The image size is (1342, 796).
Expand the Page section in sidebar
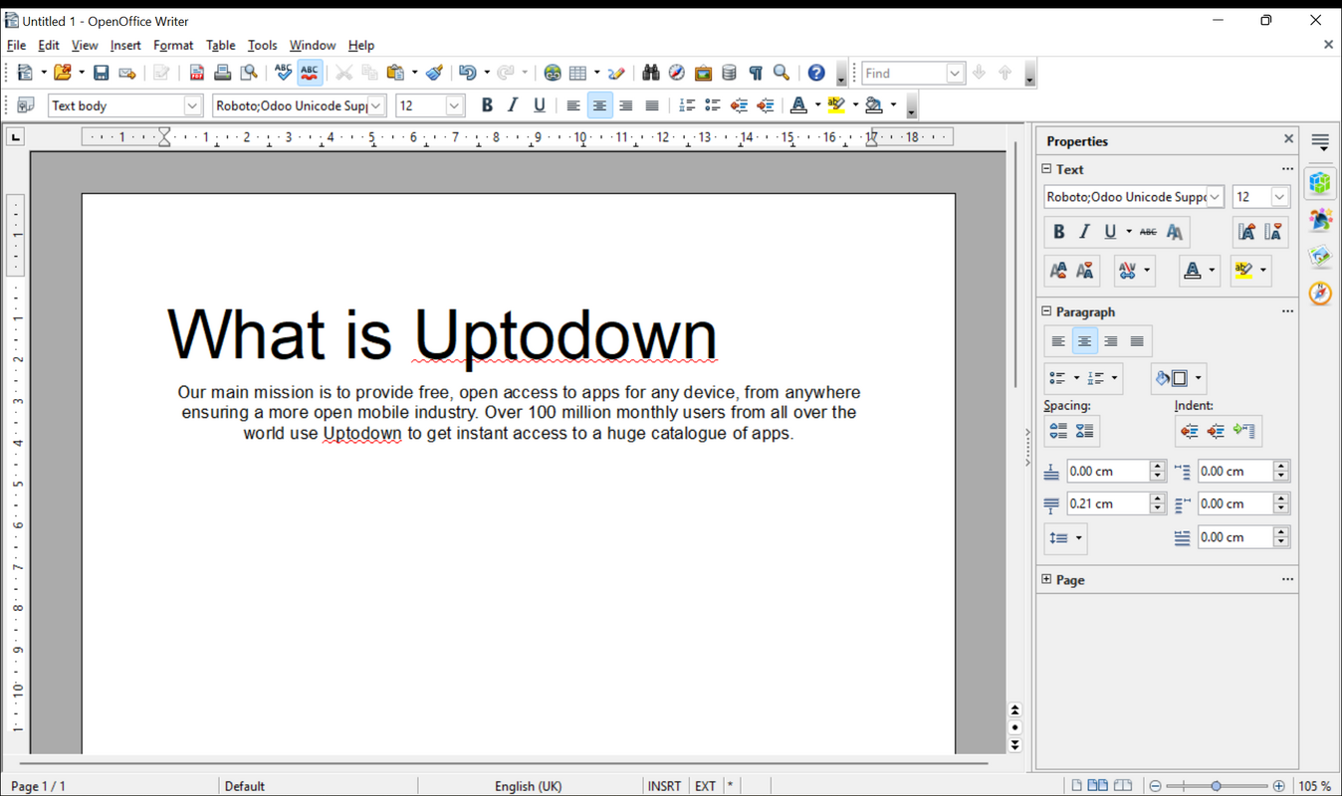(1046, 579)
